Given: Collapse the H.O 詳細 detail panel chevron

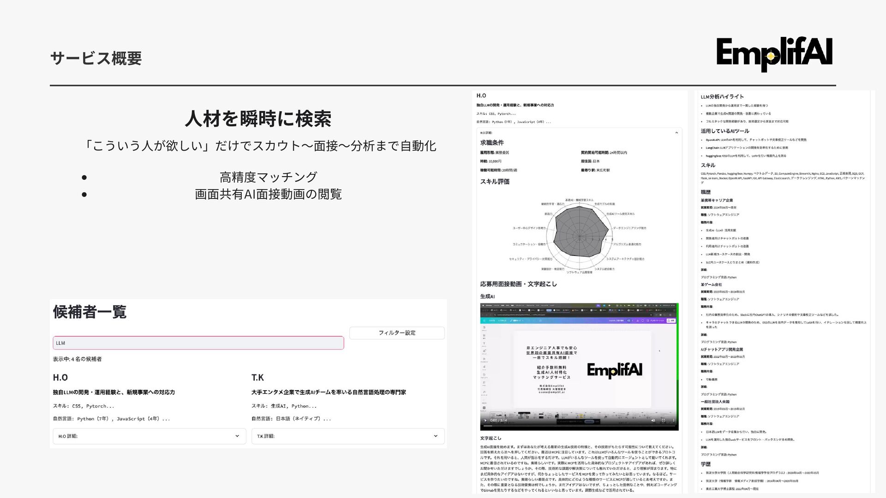Looking at the screenshot, I should click(x=676, y=133).
